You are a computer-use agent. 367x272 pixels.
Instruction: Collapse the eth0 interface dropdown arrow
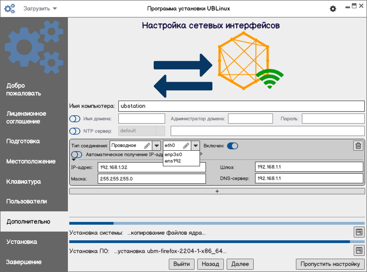(195, 146)
